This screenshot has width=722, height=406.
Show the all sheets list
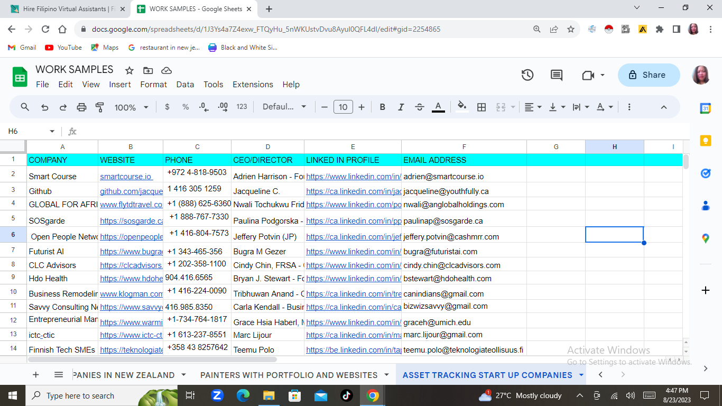(59, 375)
